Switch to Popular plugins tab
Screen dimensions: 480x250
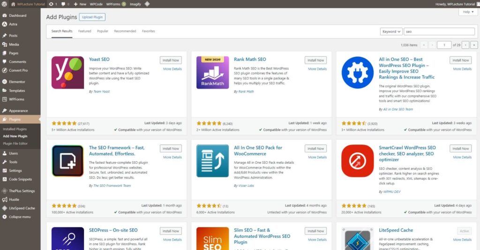103,31
